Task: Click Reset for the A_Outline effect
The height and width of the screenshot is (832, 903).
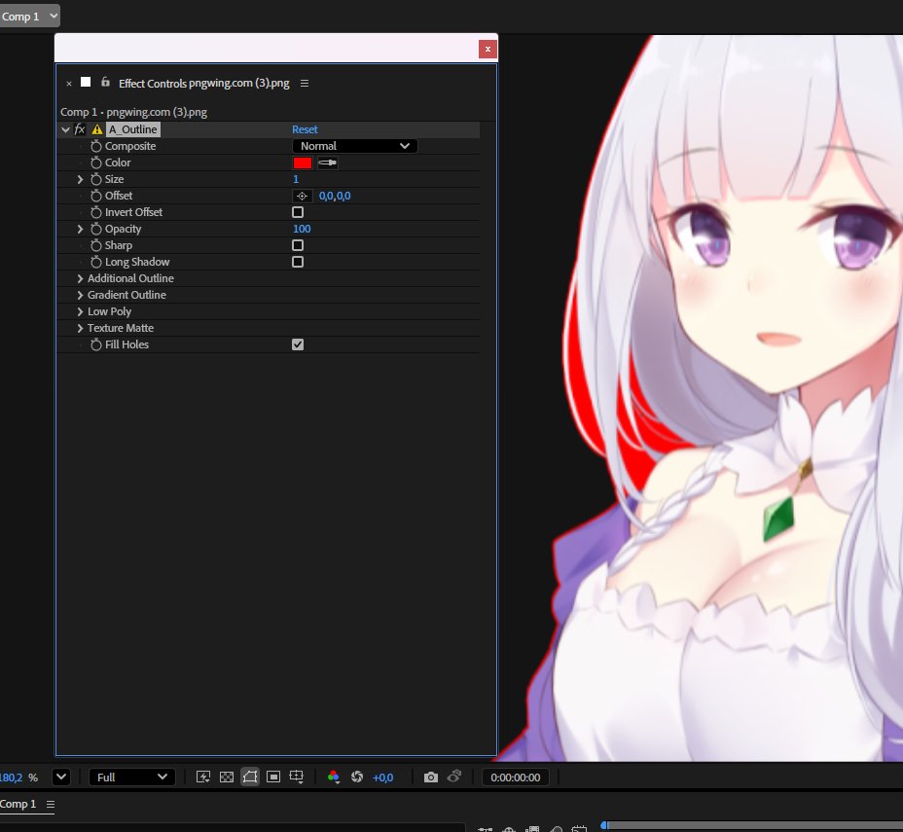Action: click(305, 129)
